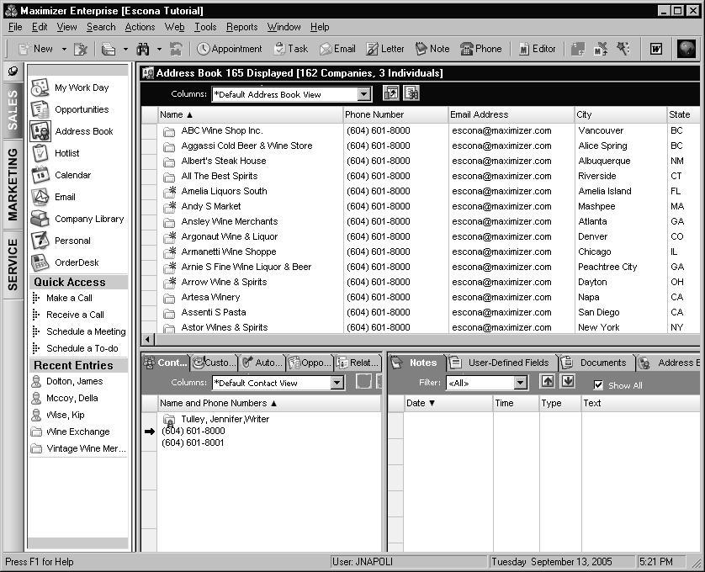This screenshot has width=705, height=572.
Task: Open the New button dropdown arrow
Action: [64, 49]
